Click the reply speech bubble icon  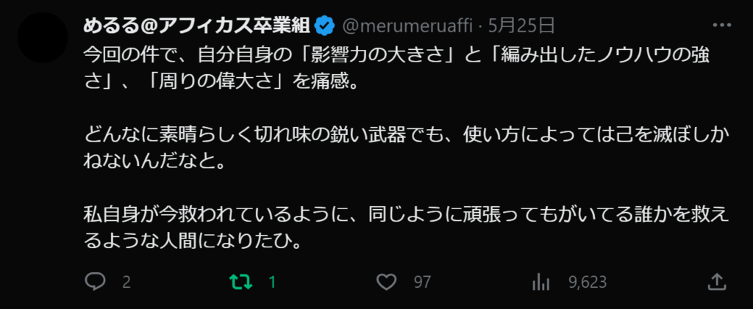click(x=96, y=281)
